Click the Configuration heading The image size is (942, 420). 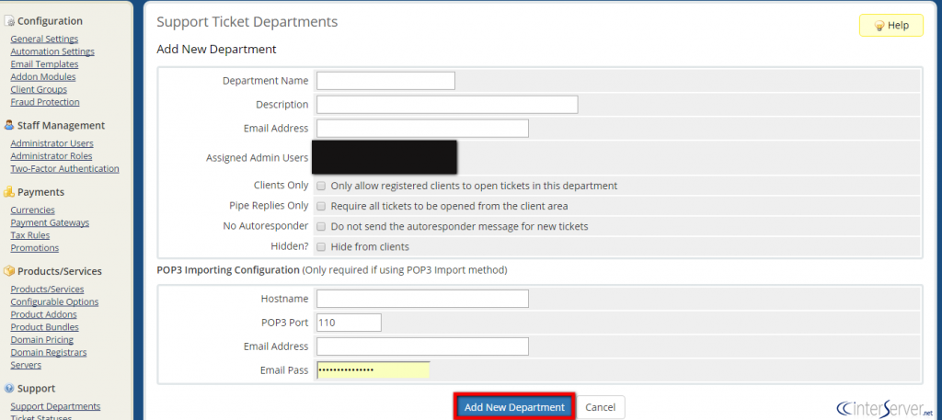click(x=50, y=21)
